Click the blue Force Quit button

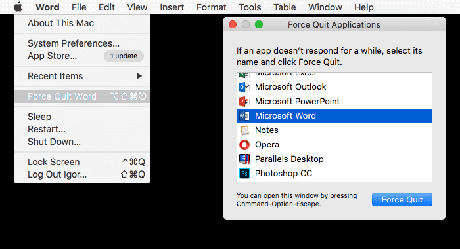click(x=402, y=200)
